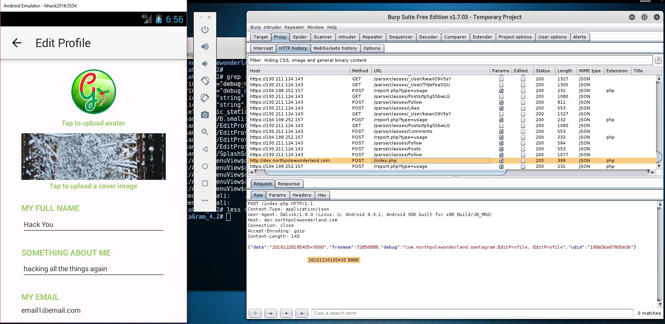Take a screenshot with the camera icon

205,115
